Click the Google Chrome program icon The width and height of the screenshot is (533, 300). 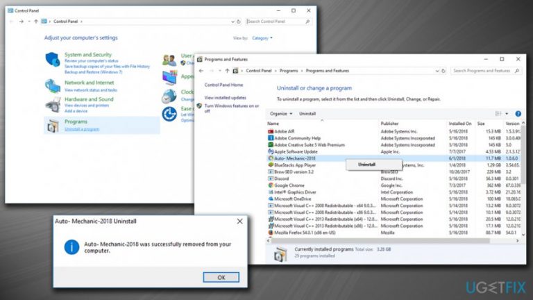point(271,185)
